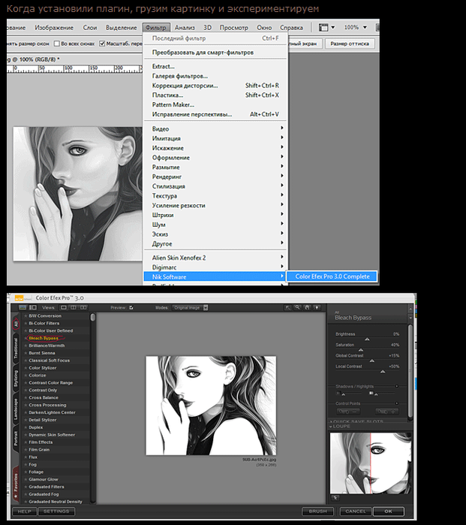Select the magnifier zoom tool in Color Efex
466x525 pixels.
pos(297,307)
